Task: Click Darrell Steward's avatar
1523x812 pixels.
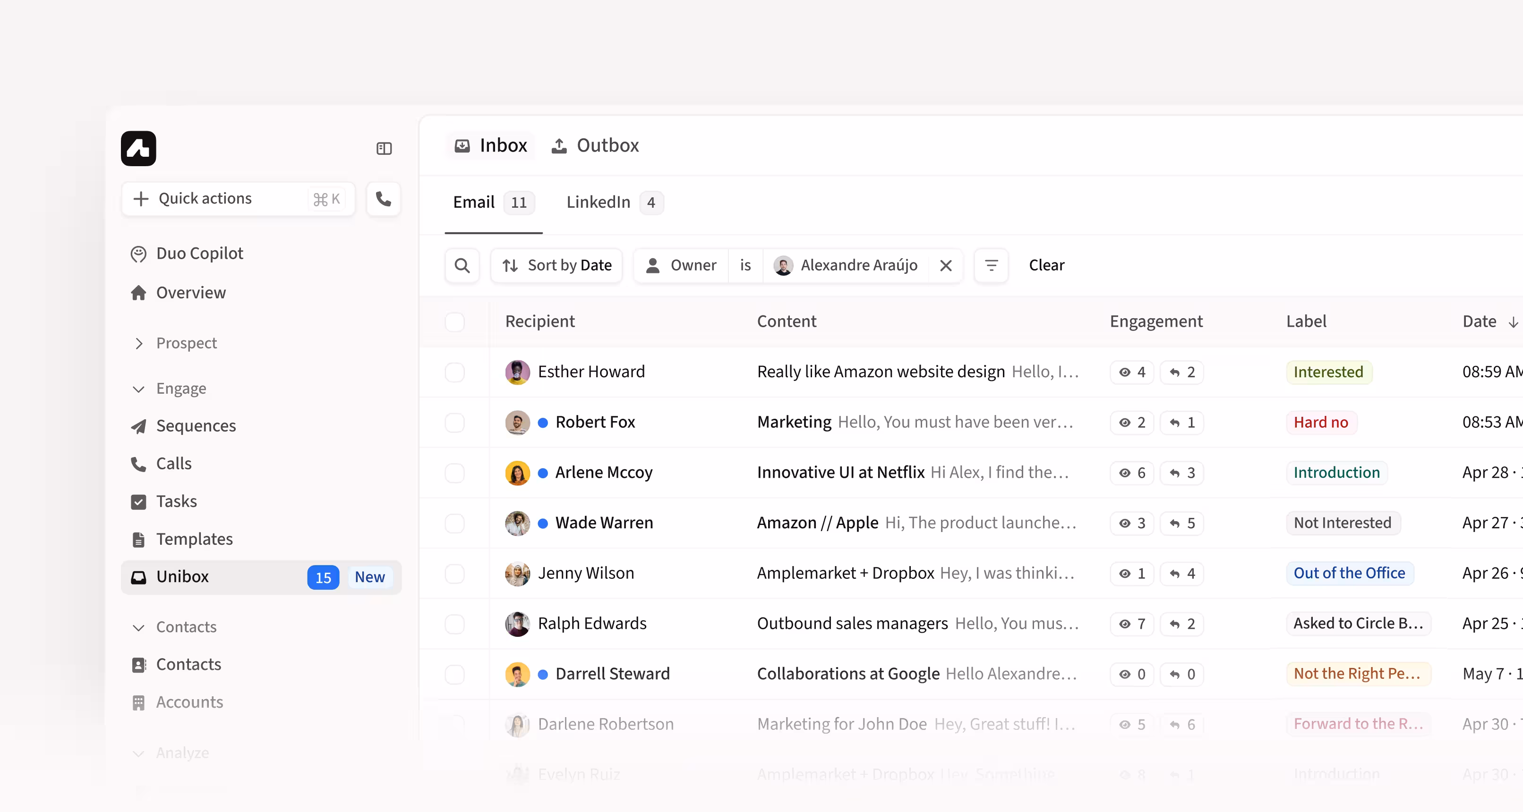Action: point(517,674)
